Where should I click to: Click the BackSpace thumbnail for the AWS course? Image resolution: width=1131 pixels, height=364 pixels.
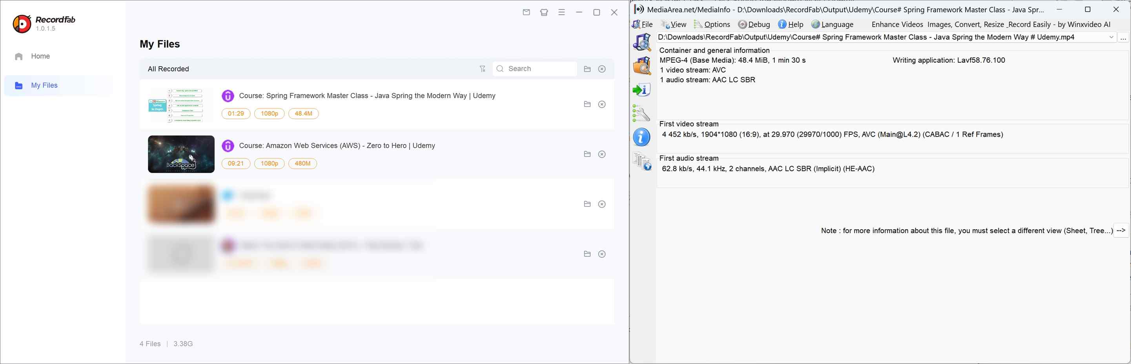coord(181,154)
